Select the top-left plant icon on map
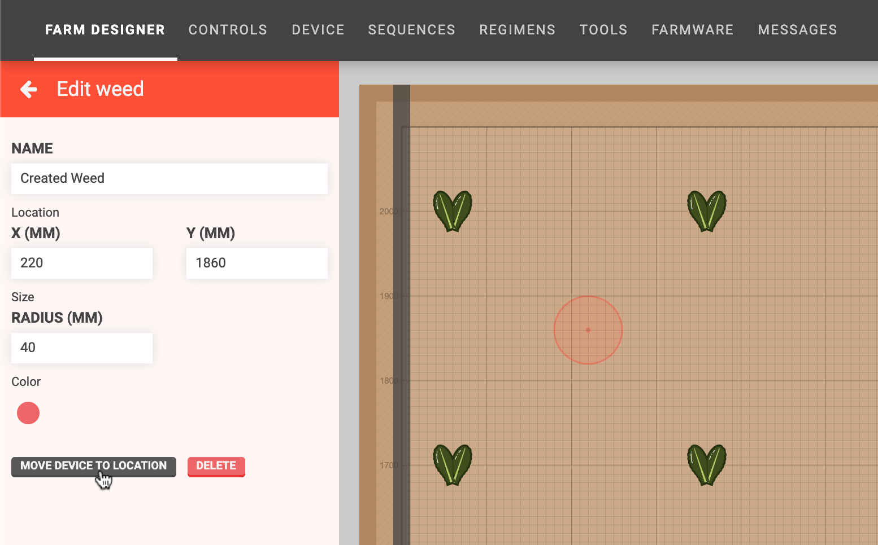 (x=452, y=211)
